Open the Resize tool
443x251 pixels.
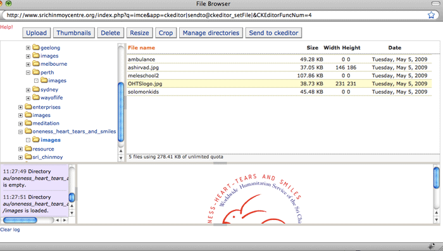[140, 33]
